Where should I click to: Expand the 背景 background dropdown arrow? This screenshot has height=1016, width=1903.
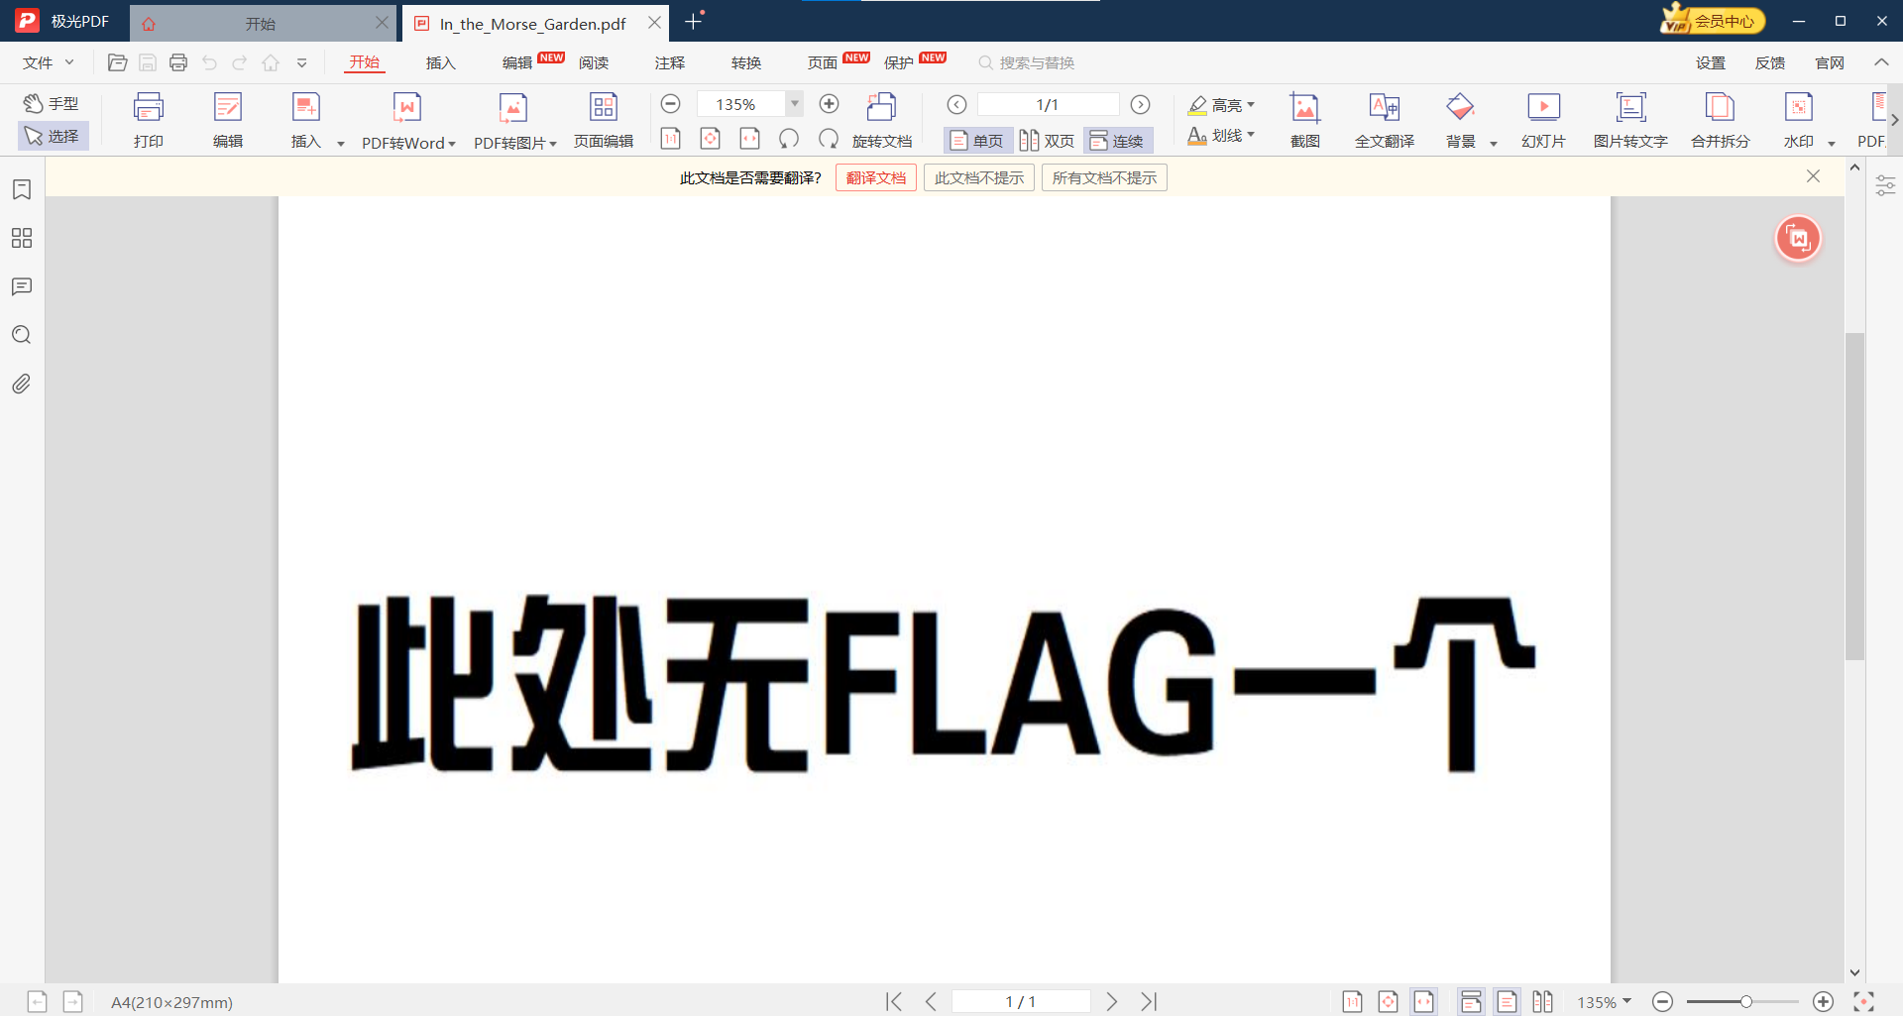coord(1494,143)
